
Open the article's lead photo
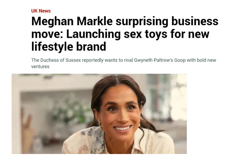(x=99, y=114)
